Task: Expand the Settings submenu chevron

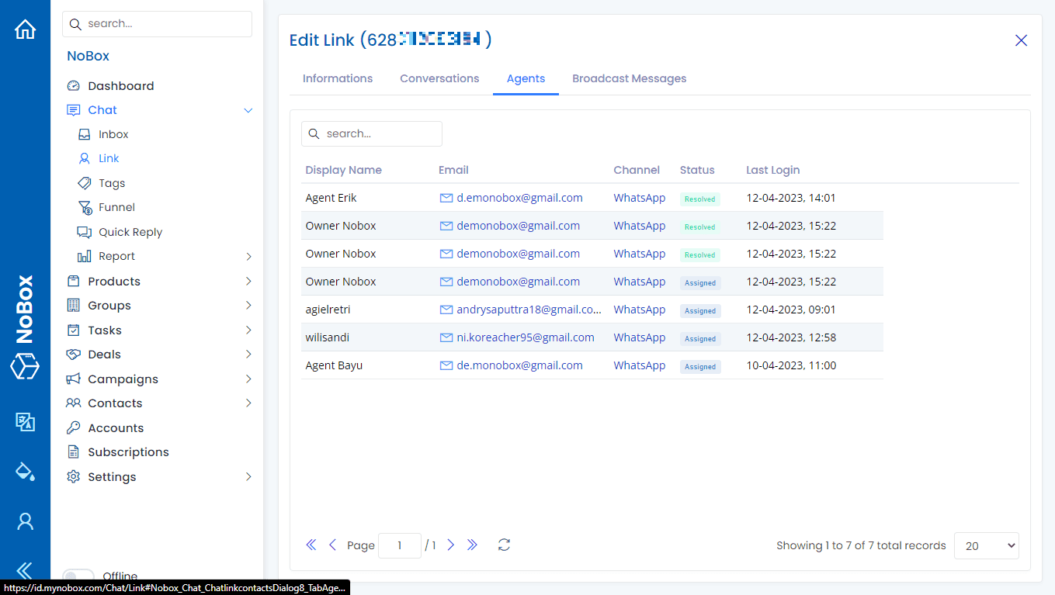Action: pos(248,476)
